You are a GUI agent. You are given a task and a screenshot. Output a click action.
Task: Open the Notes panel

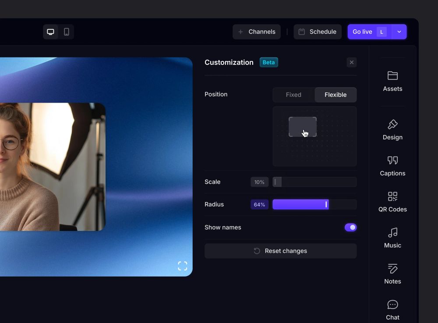tap(392, 274)
